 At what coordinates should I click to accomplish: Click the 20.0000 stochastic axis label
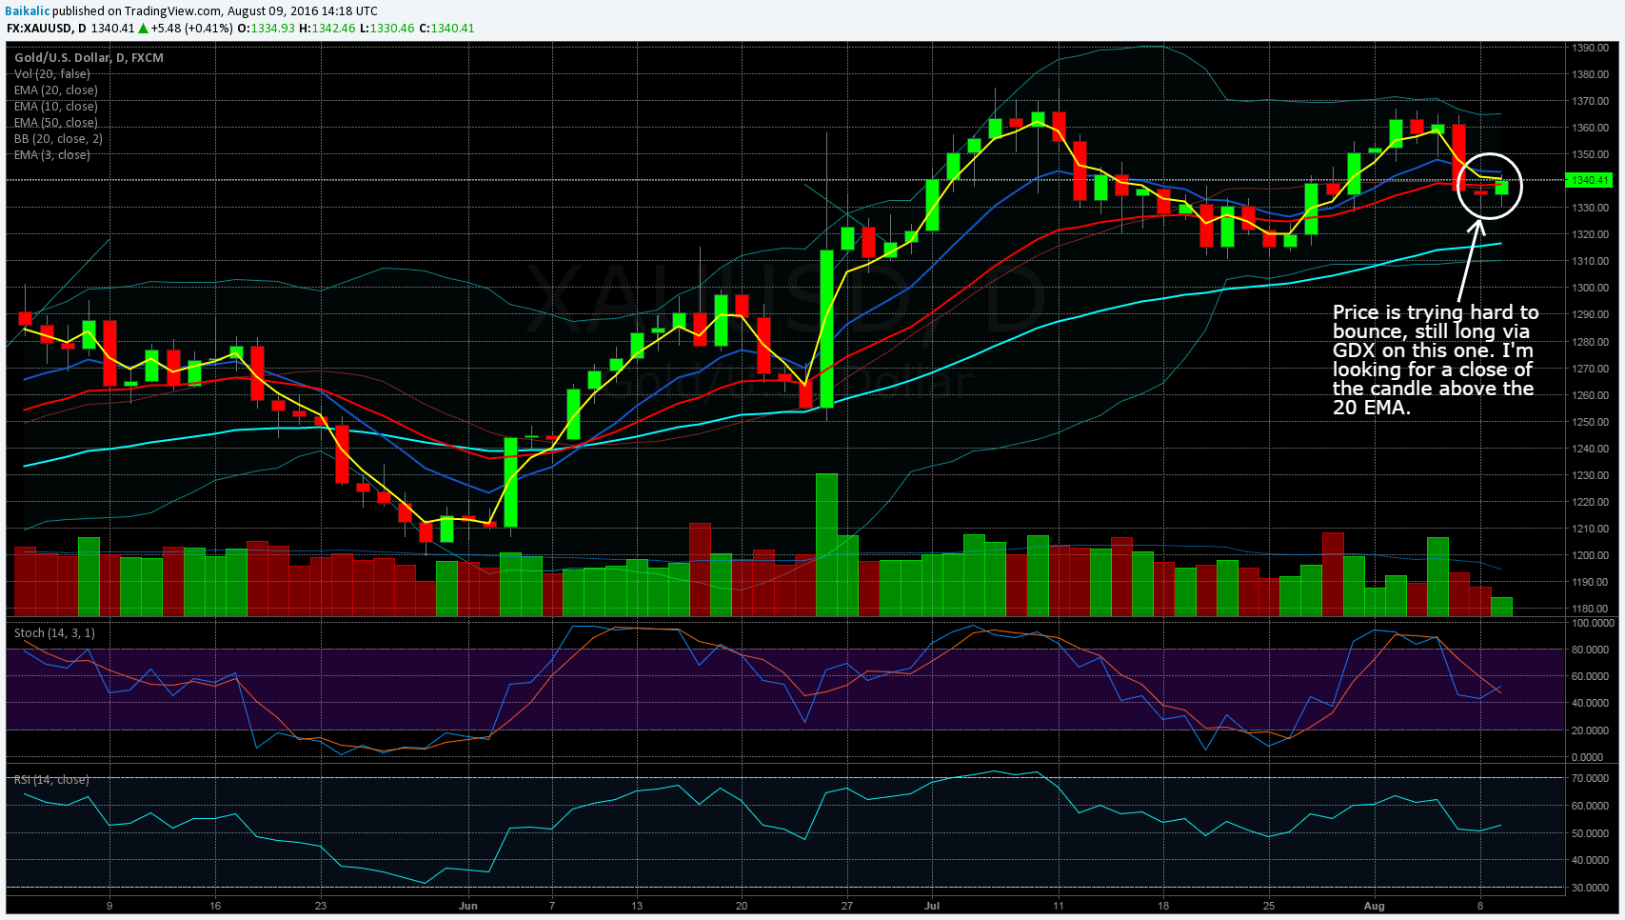[1593, 730]
